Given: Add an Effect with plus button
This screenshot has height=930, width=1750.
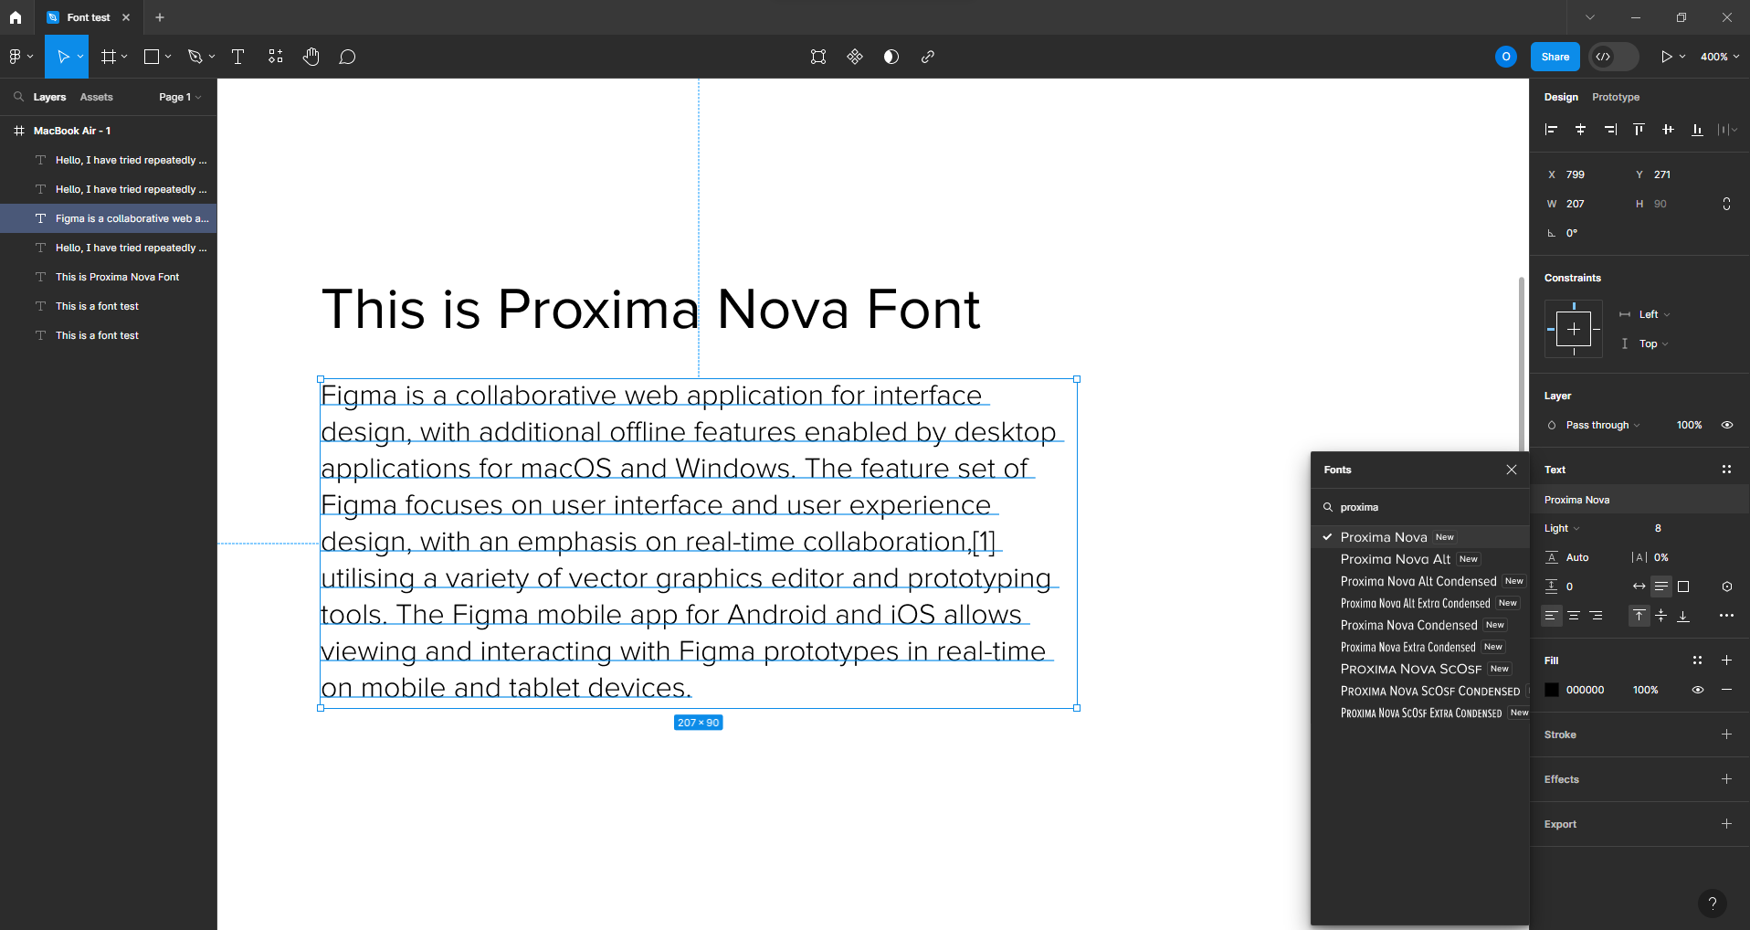Looking at the screenshot, I should pyautogui.click(x=1726, y=779).
